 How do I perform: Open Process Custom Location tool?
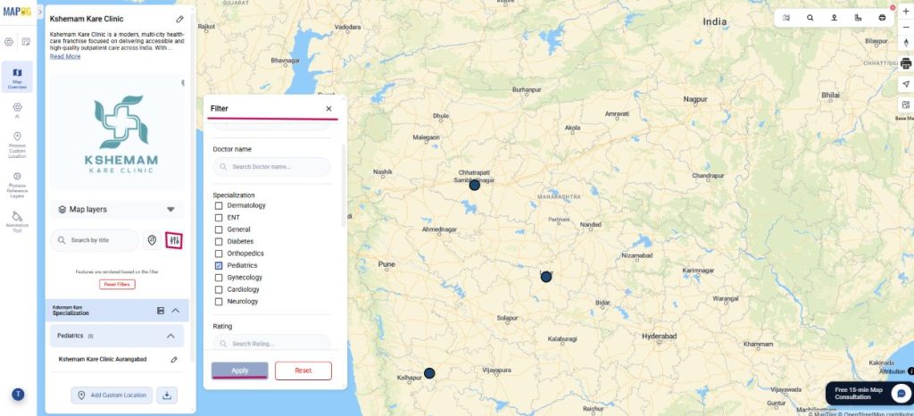coord(17,142)
